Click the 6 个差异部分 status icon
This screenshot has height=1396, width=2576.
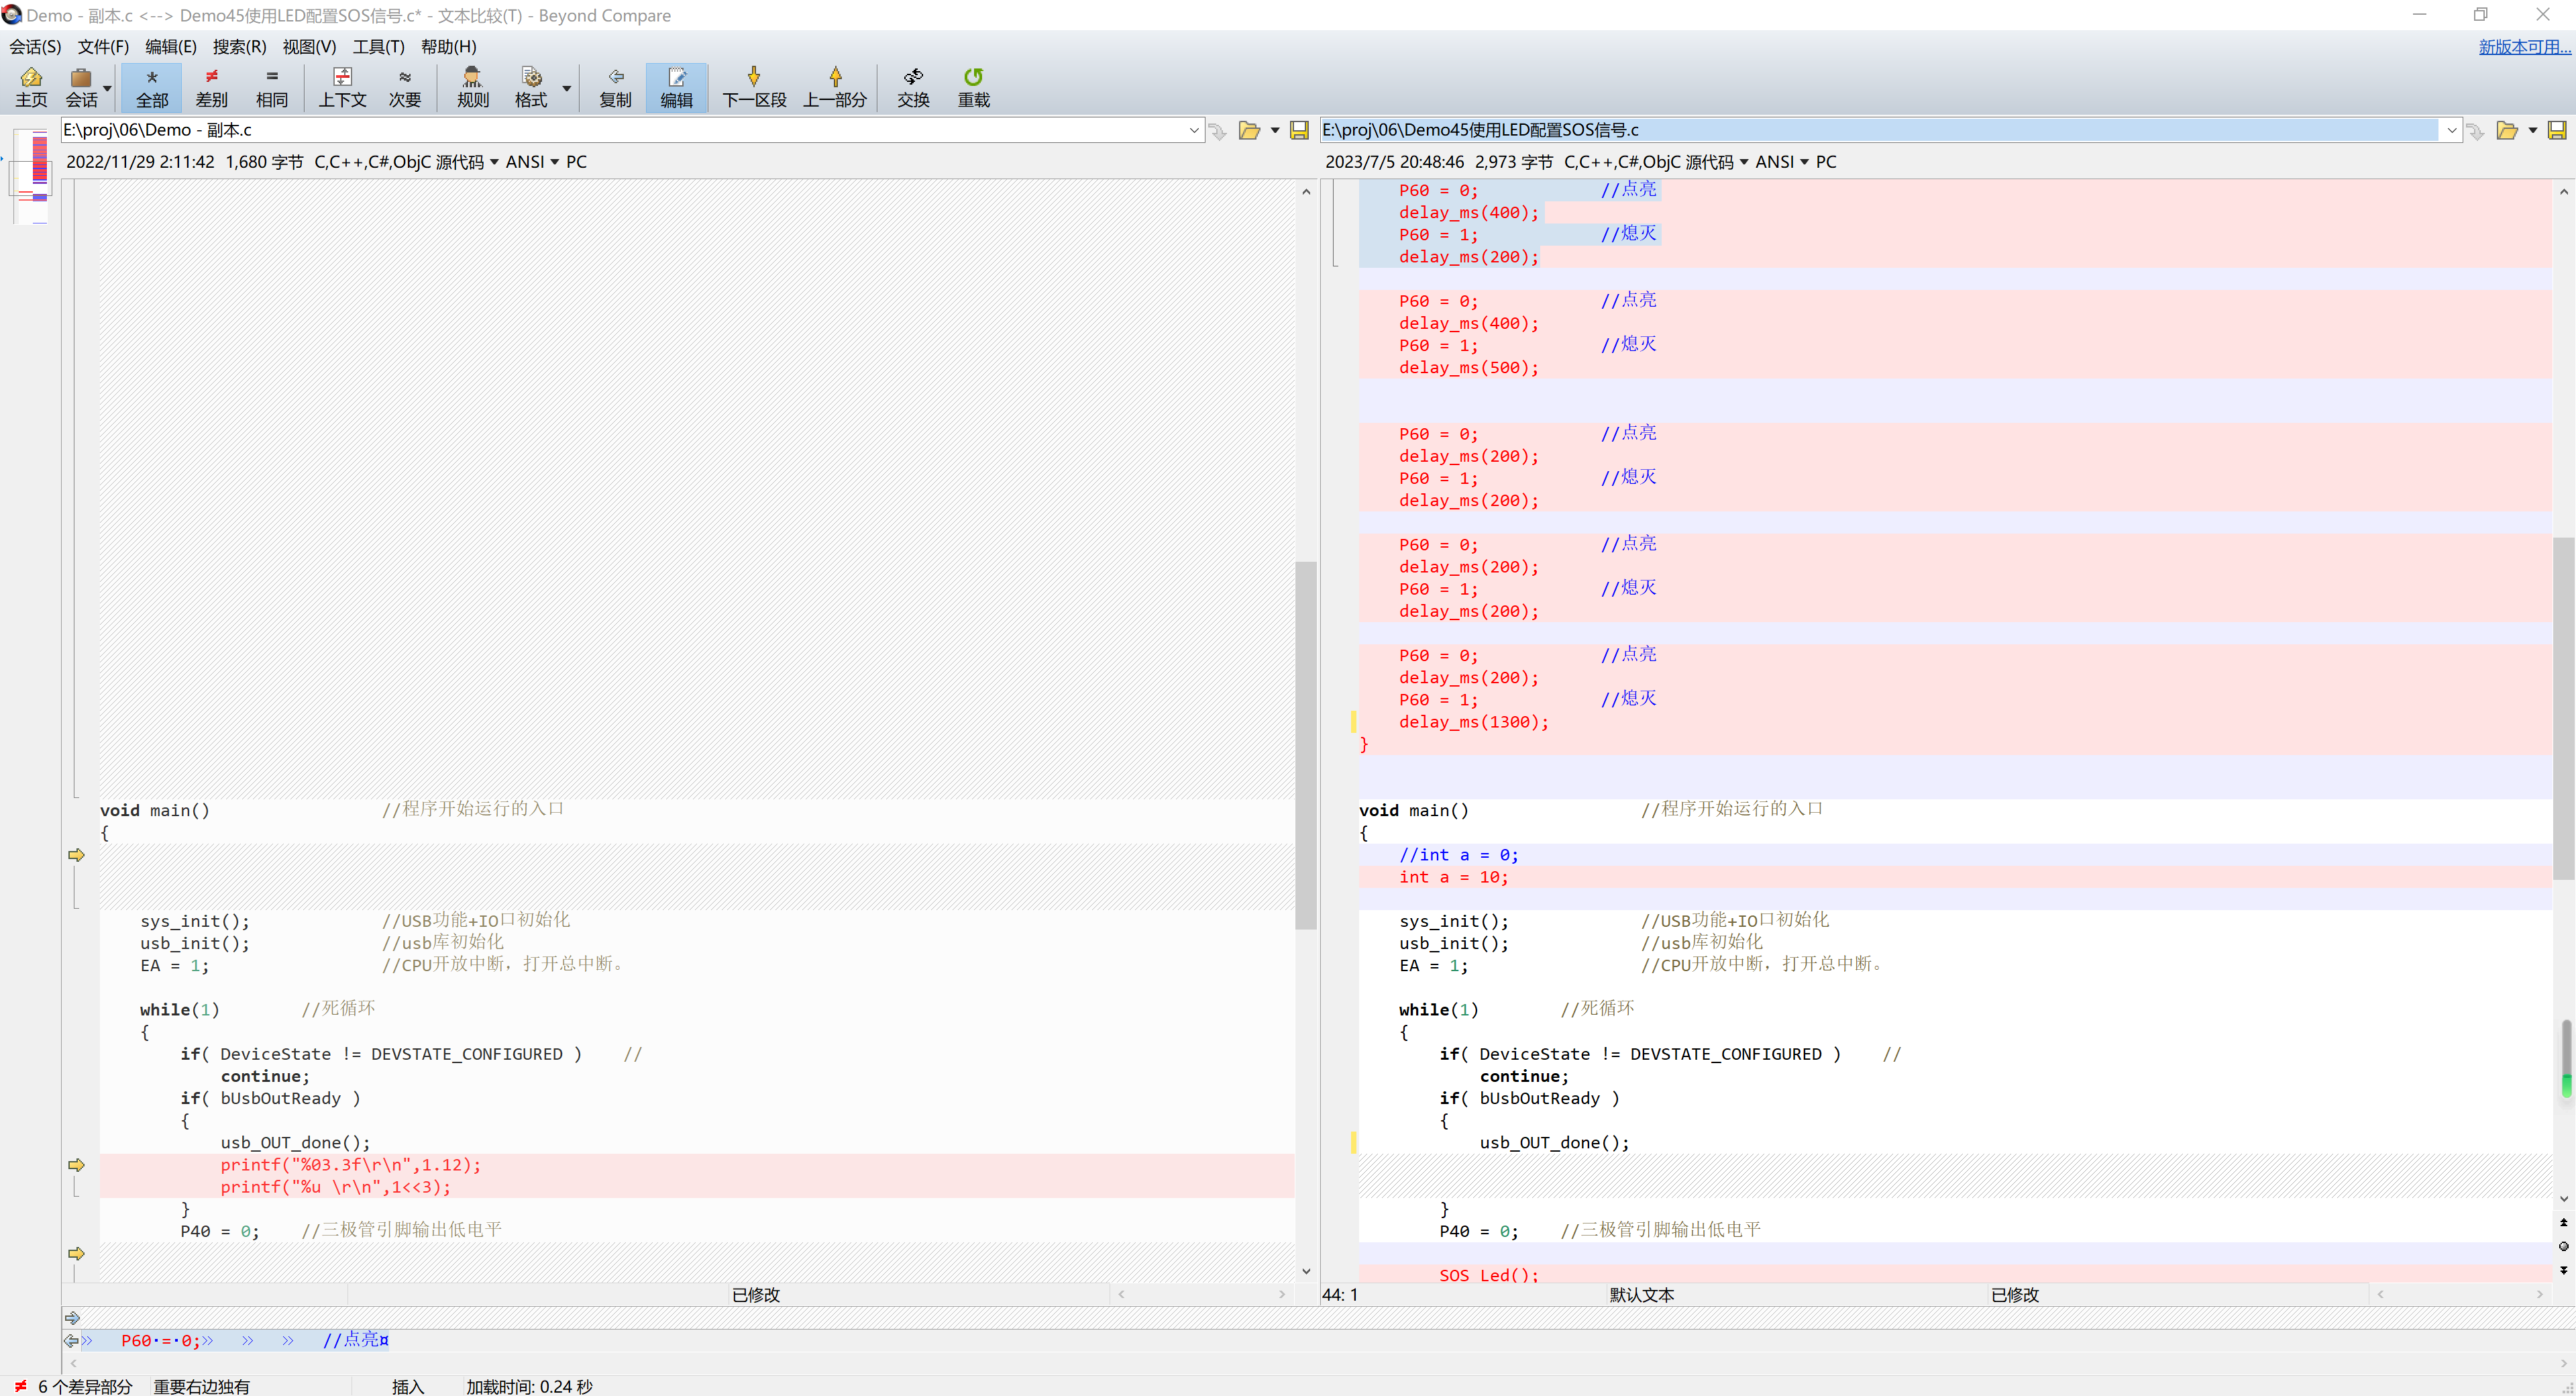click(20, 1386)
